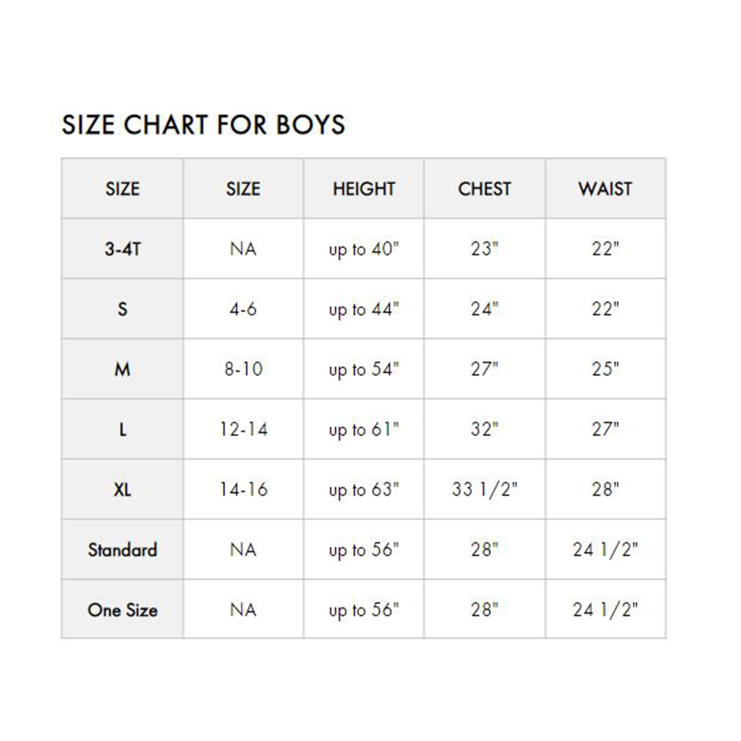Image resolution: width=741 pixels, height=741 pixels.
Task: Select the 14-16 numeric size cell
Action: pos(243,489)
